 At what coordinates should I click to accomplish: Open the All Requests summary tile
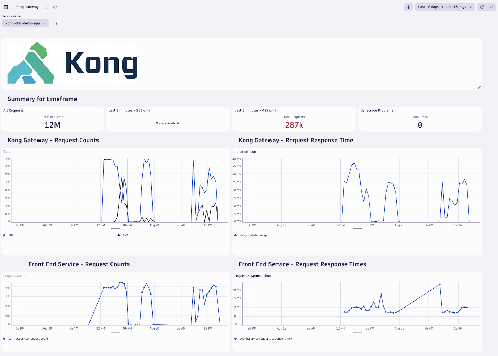tap(52, 119)
